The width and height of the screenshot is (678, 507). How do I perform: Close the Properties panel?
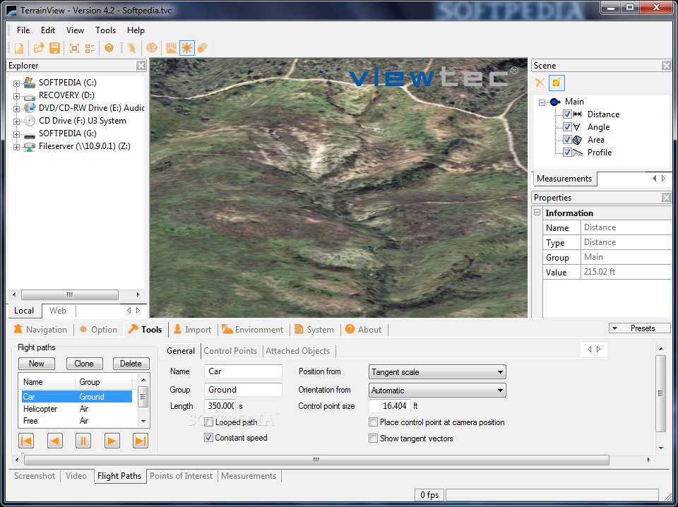pyautogui.click(x=666, y=198)
